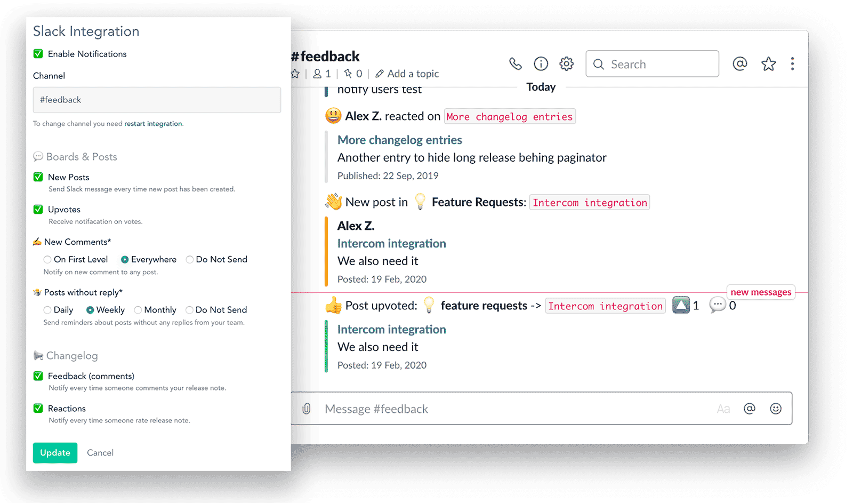The image size is (853, 503).
Task: Click the smiley reaction emoji
Action: (333, 116)
